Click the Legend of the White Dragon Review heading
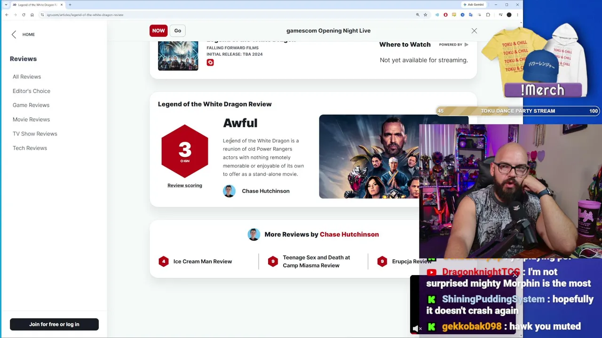 (215, 104)
